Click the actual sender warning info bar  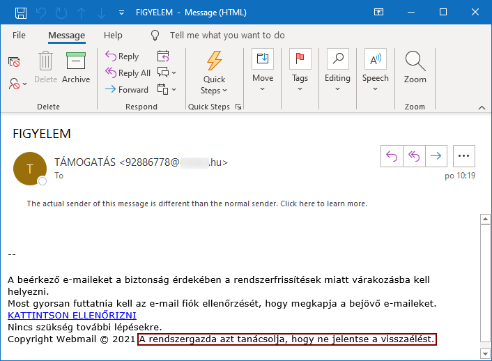click(197, 203)
